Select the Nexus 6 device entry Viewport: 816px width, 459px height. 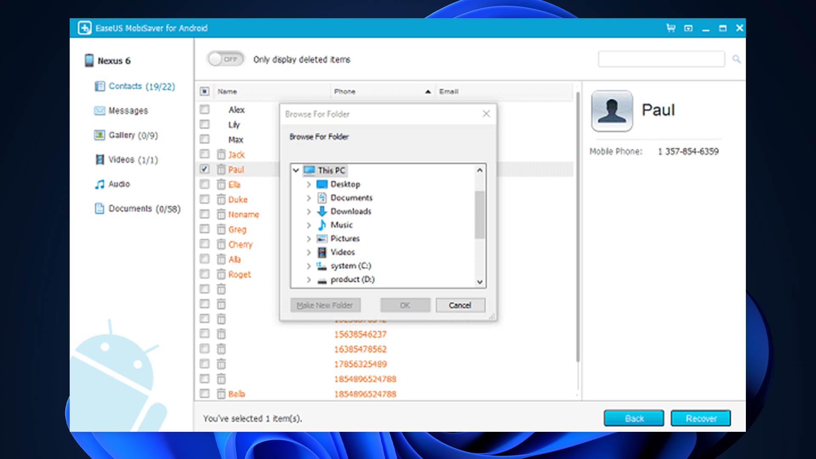pyautogui.click(x=108, y=60)
